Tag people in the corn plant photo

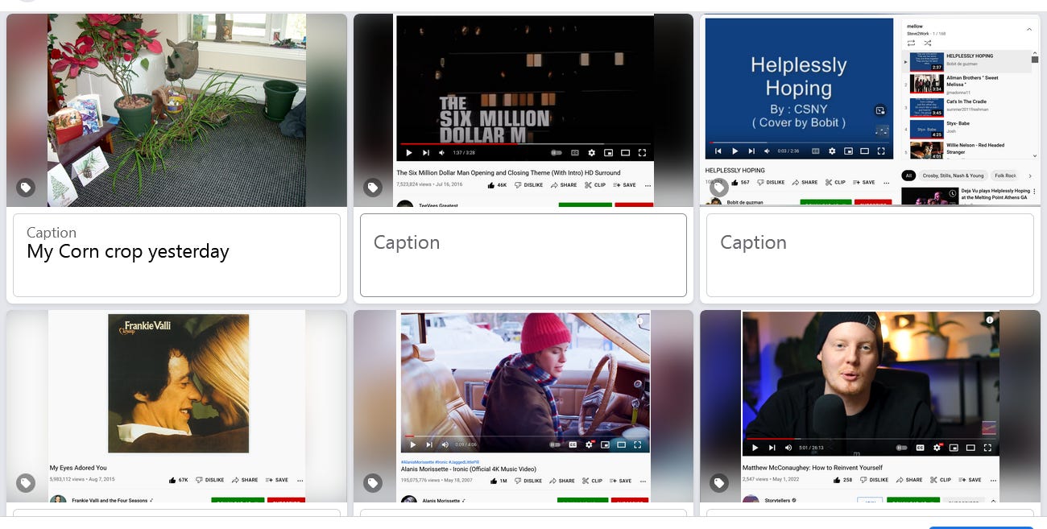pyautogui.click(x=26, y=188)
